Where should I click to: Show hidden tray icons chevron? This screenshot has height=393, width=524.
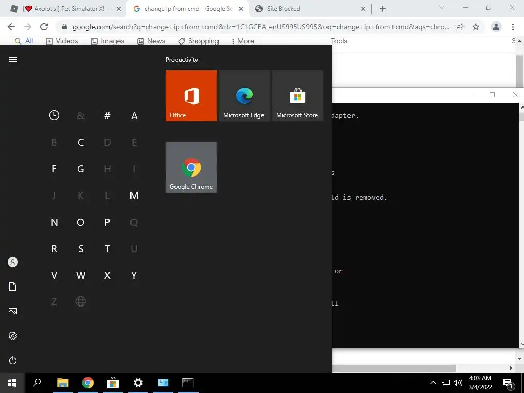coord(433,383)
